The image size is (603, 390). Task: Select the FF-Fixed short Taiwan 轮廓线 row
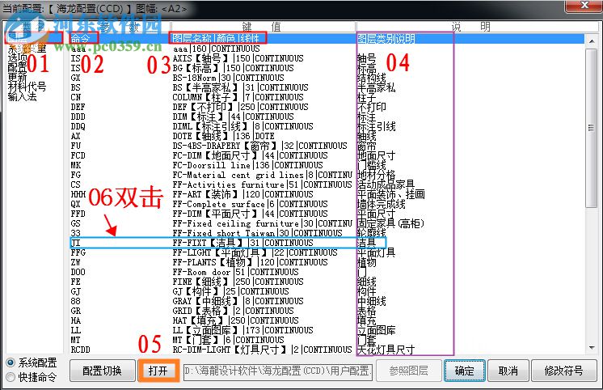coord(327,233)
